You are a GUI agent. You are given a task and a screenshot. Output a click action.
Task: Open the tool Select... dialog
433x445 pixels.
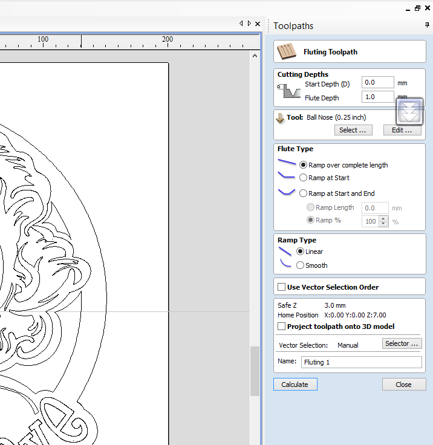[x=353, y=130]
